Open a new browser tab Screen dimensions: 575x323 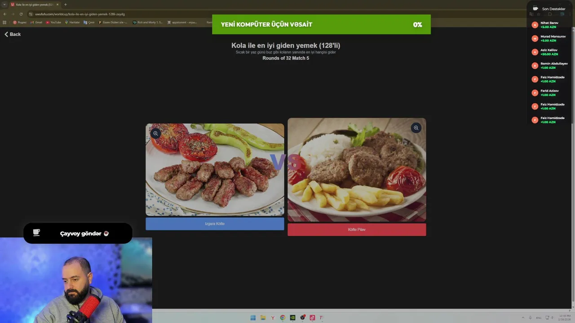(65, 4)
